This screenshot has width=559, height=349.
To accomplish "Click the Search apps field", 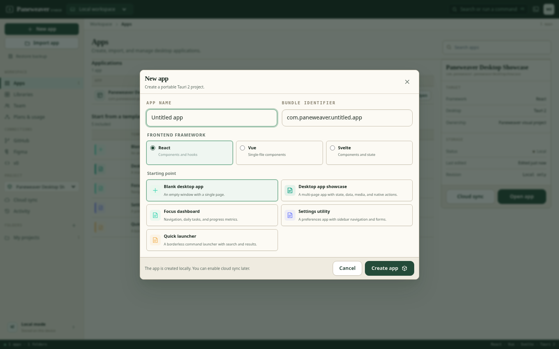I will pyautogui.click(x=497, y=47).
